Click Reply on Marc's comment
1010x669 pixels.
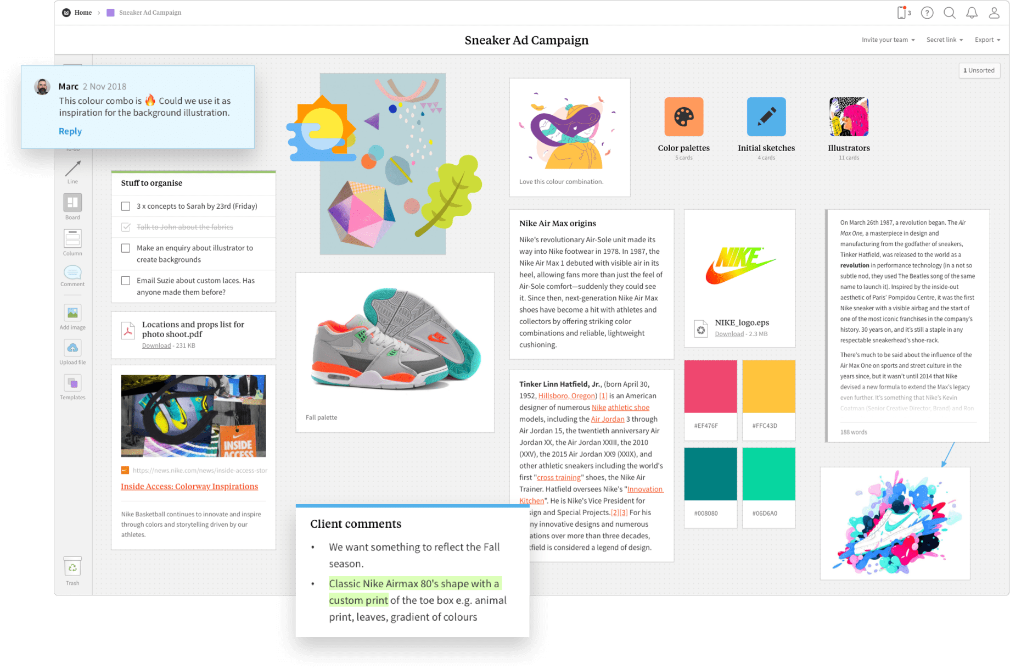pos(70,131)
